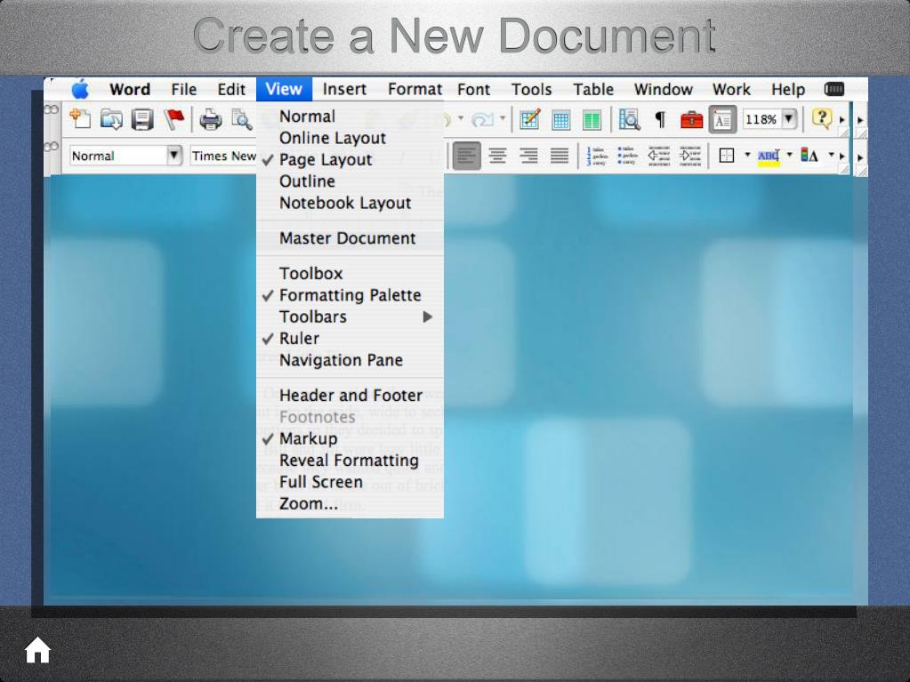Open the Tools menu
Screen dimensions: 910x682
pyautogui.click(x=532, y=89)
